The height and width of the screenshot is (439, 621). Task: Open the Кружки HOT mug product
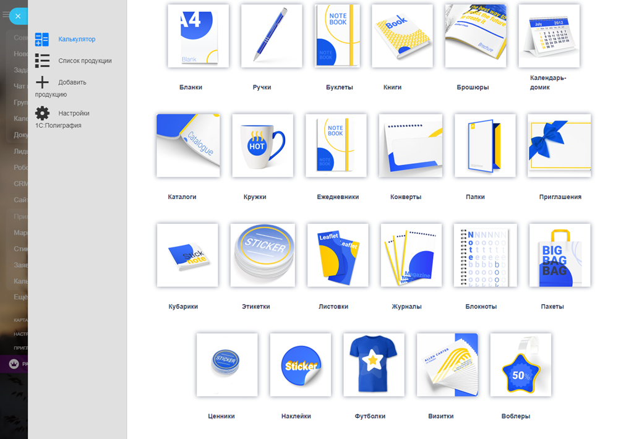point(263,146)
